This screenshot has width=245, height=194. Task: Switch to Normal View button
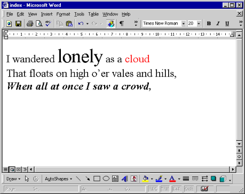(5, 169)
